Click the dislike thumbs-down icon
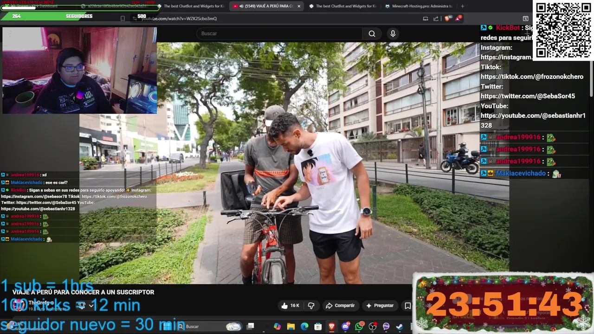This screenshot has height=334, width=594. [x=311, y=306]
